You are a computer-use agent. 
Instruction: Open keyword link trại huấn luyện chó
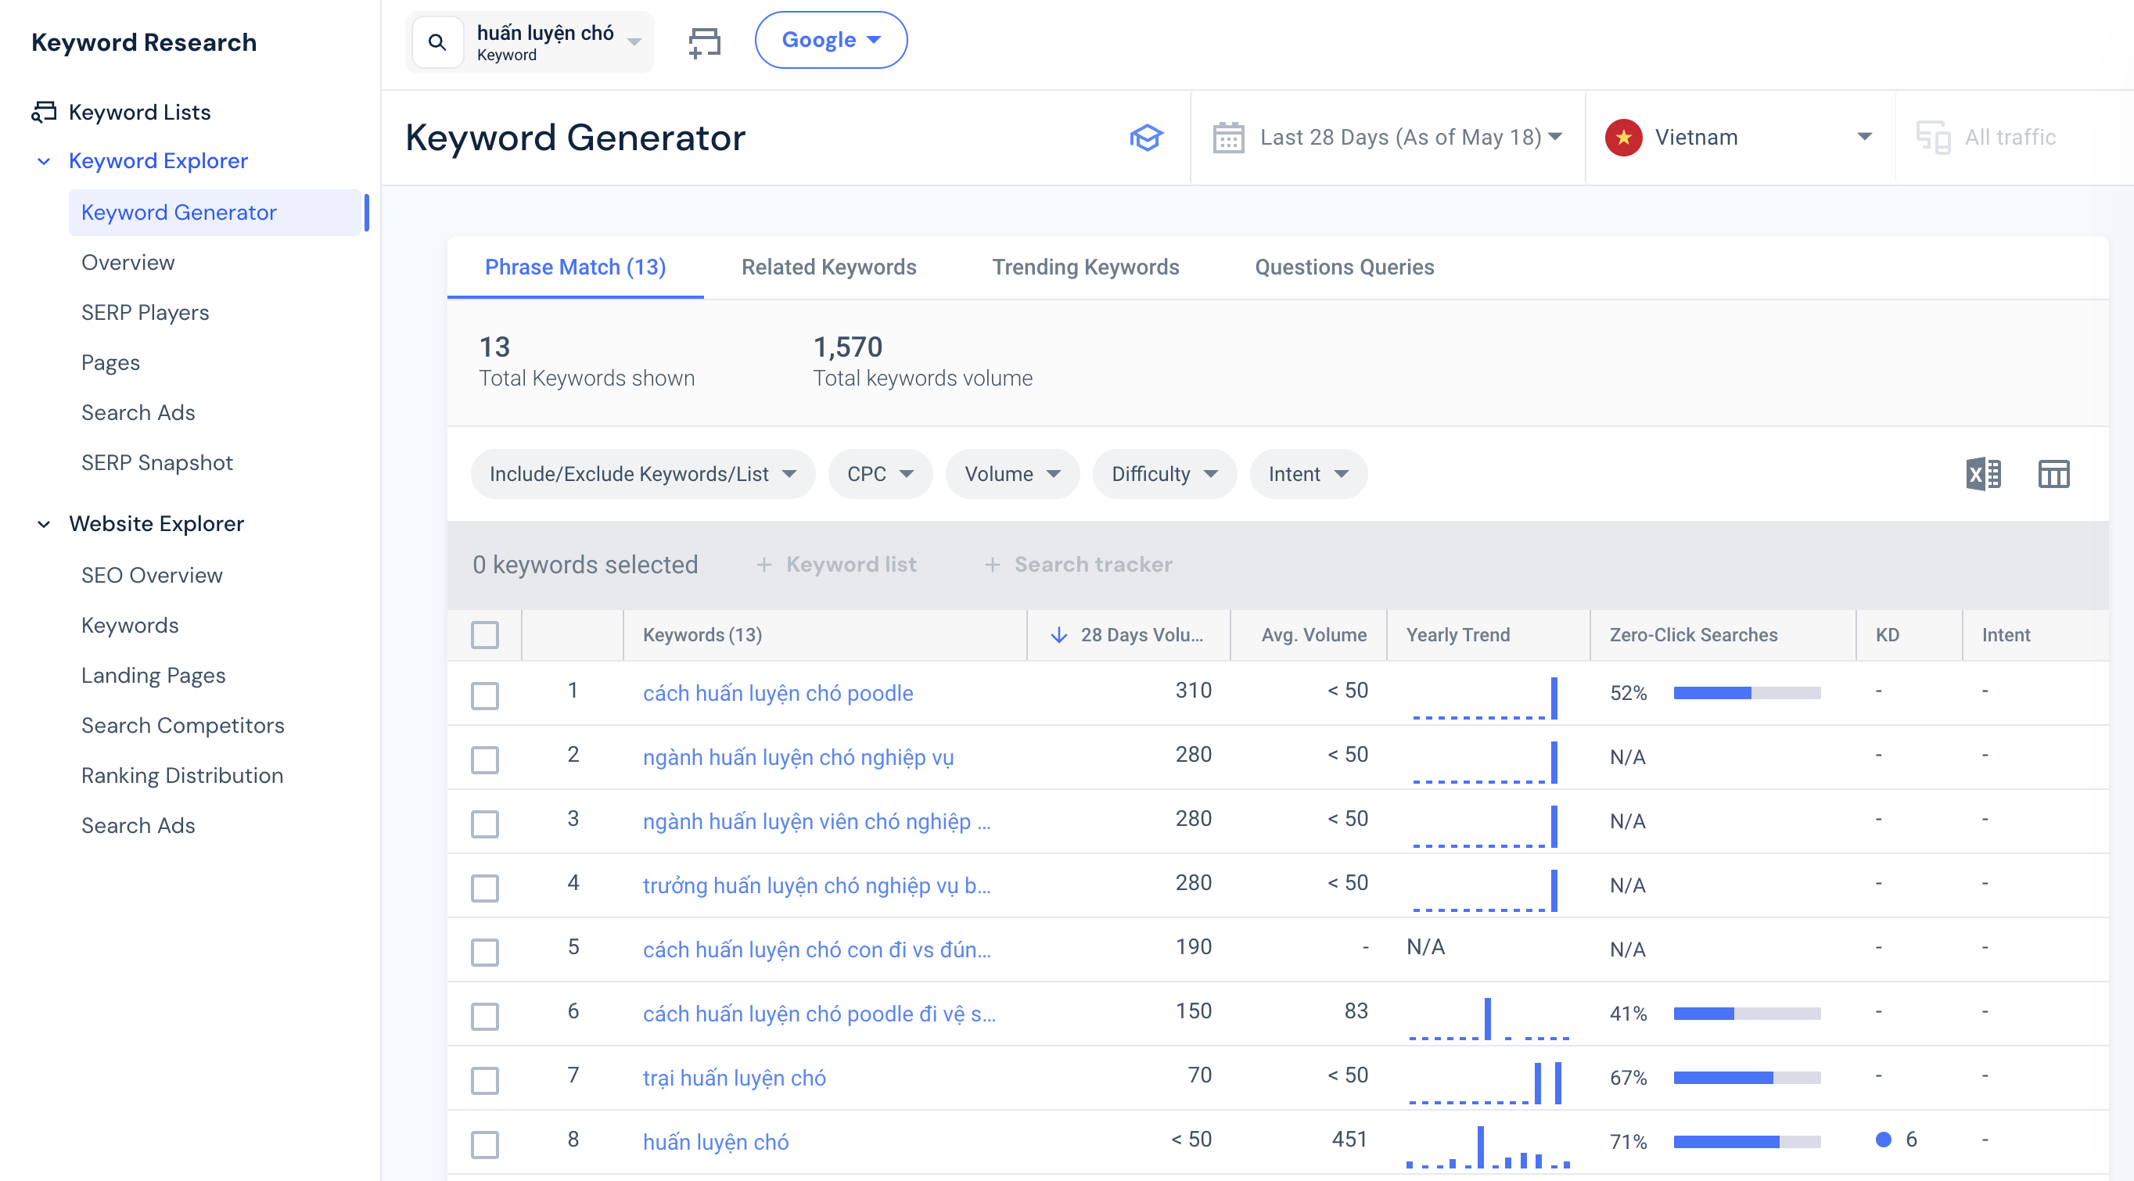click(x=734, y=1078)
